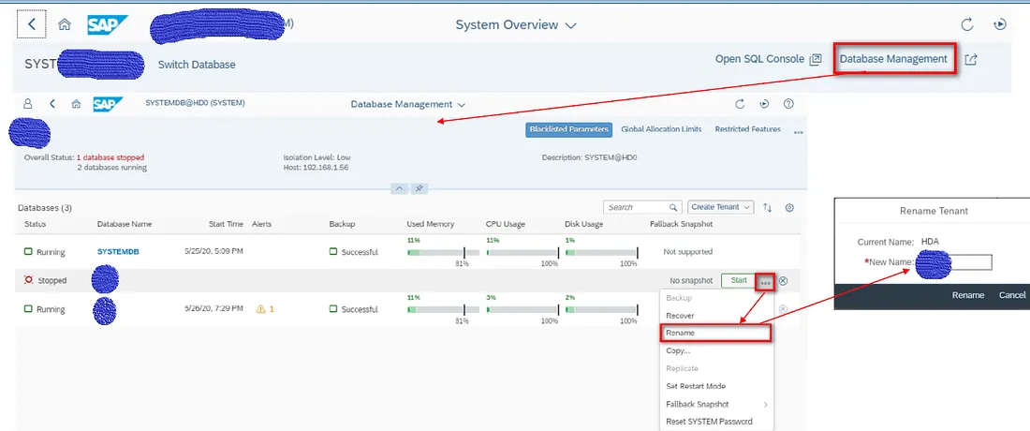Click the Start Time column header
This screenshot has height=431, width=1030.
click(226, 224)
